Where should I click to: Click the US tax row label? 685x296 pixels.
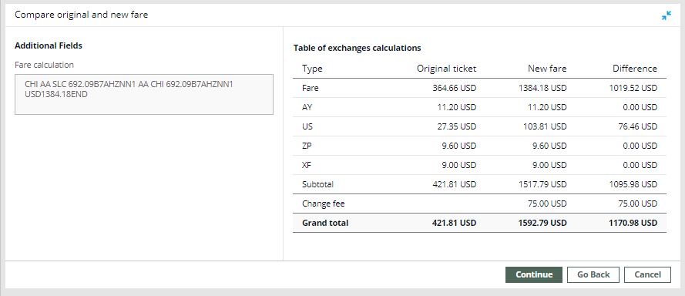coord(307,126)
